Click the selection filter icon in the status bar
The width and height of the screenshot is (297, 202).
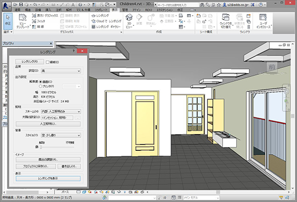point(281,198)
